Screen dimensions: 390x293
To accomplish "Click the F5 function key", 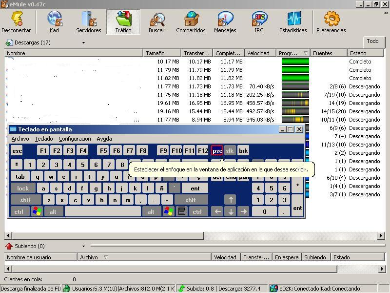I will click(103, 151).
